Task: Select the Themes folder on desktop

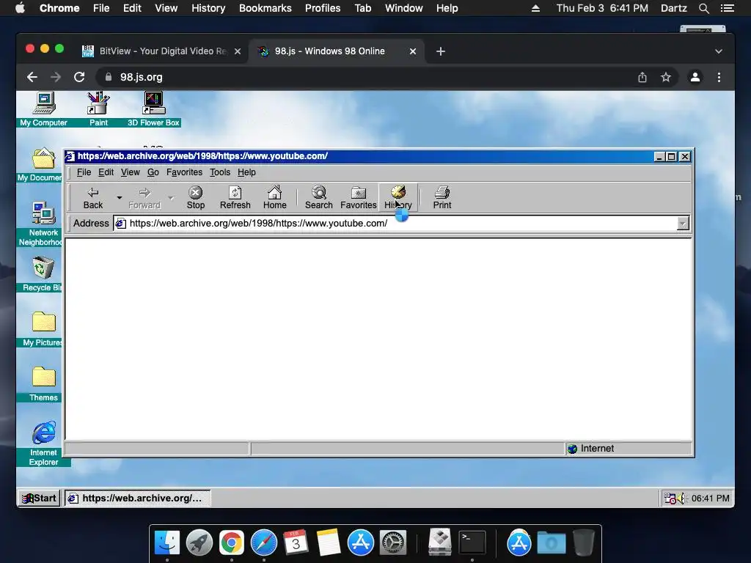Action: (43, 384)
